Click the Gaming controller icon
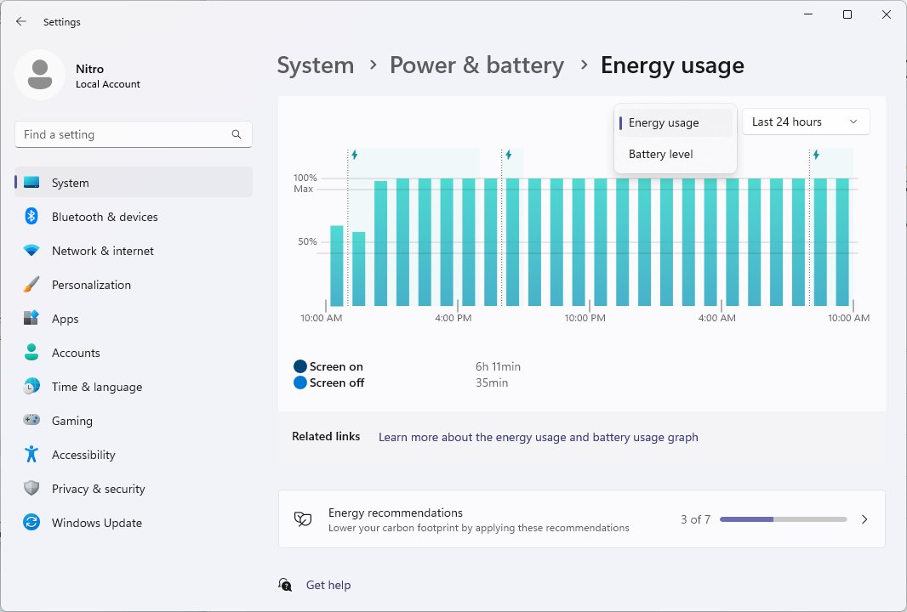907x612 pixels. click(31, 420)
